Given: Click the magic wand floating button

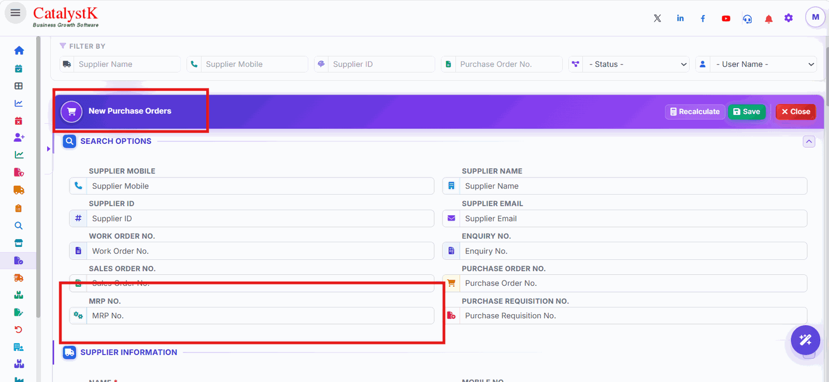Looking at the screenshot, I should [805, 340].
